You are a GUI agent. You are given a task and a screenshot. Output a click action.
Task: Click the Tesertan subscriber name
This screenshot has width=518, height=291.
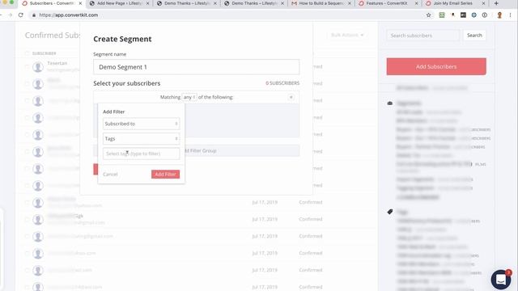57,63
